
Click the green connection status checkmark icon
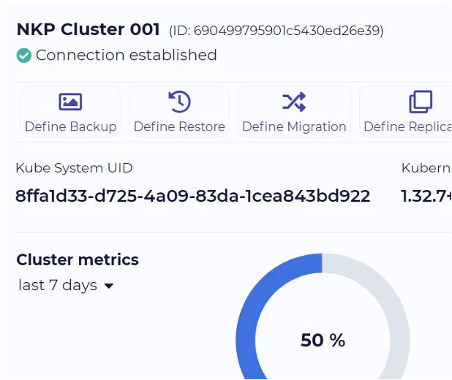point(23,56)
